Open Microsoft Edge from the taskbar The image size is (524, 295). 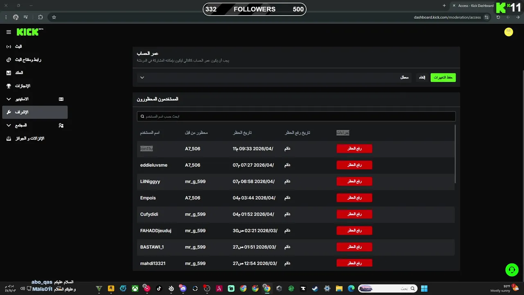(351, 288)
